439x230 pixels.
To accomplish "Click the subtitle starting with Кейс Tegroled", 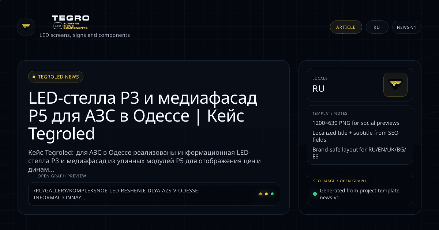I will click(145, 161).
